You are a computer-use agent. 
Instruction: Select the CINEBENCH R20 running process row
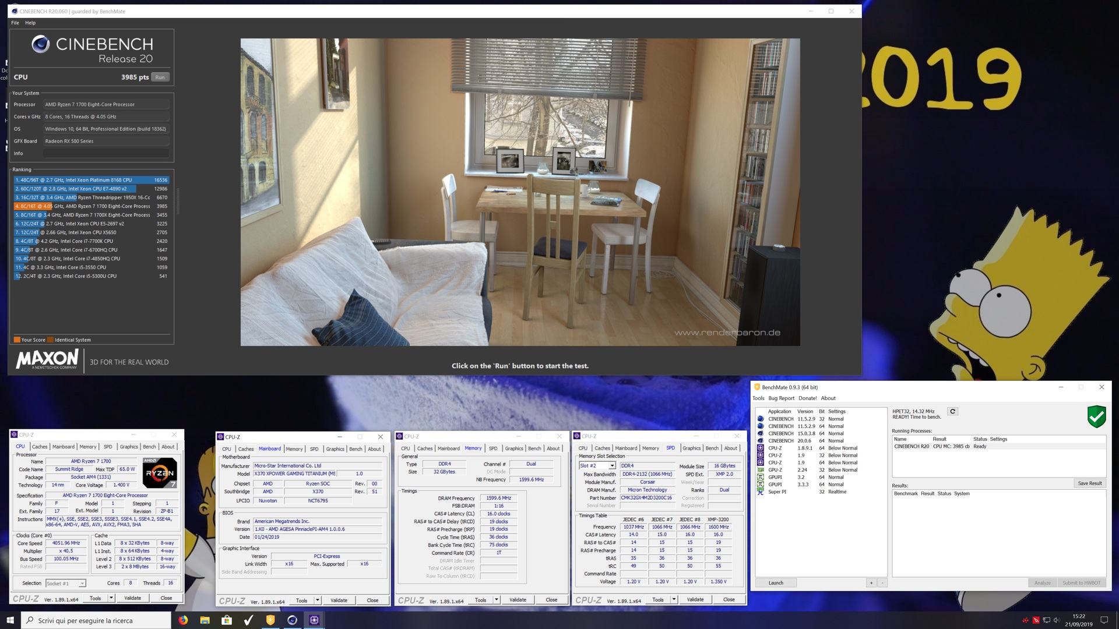(998, 447)
